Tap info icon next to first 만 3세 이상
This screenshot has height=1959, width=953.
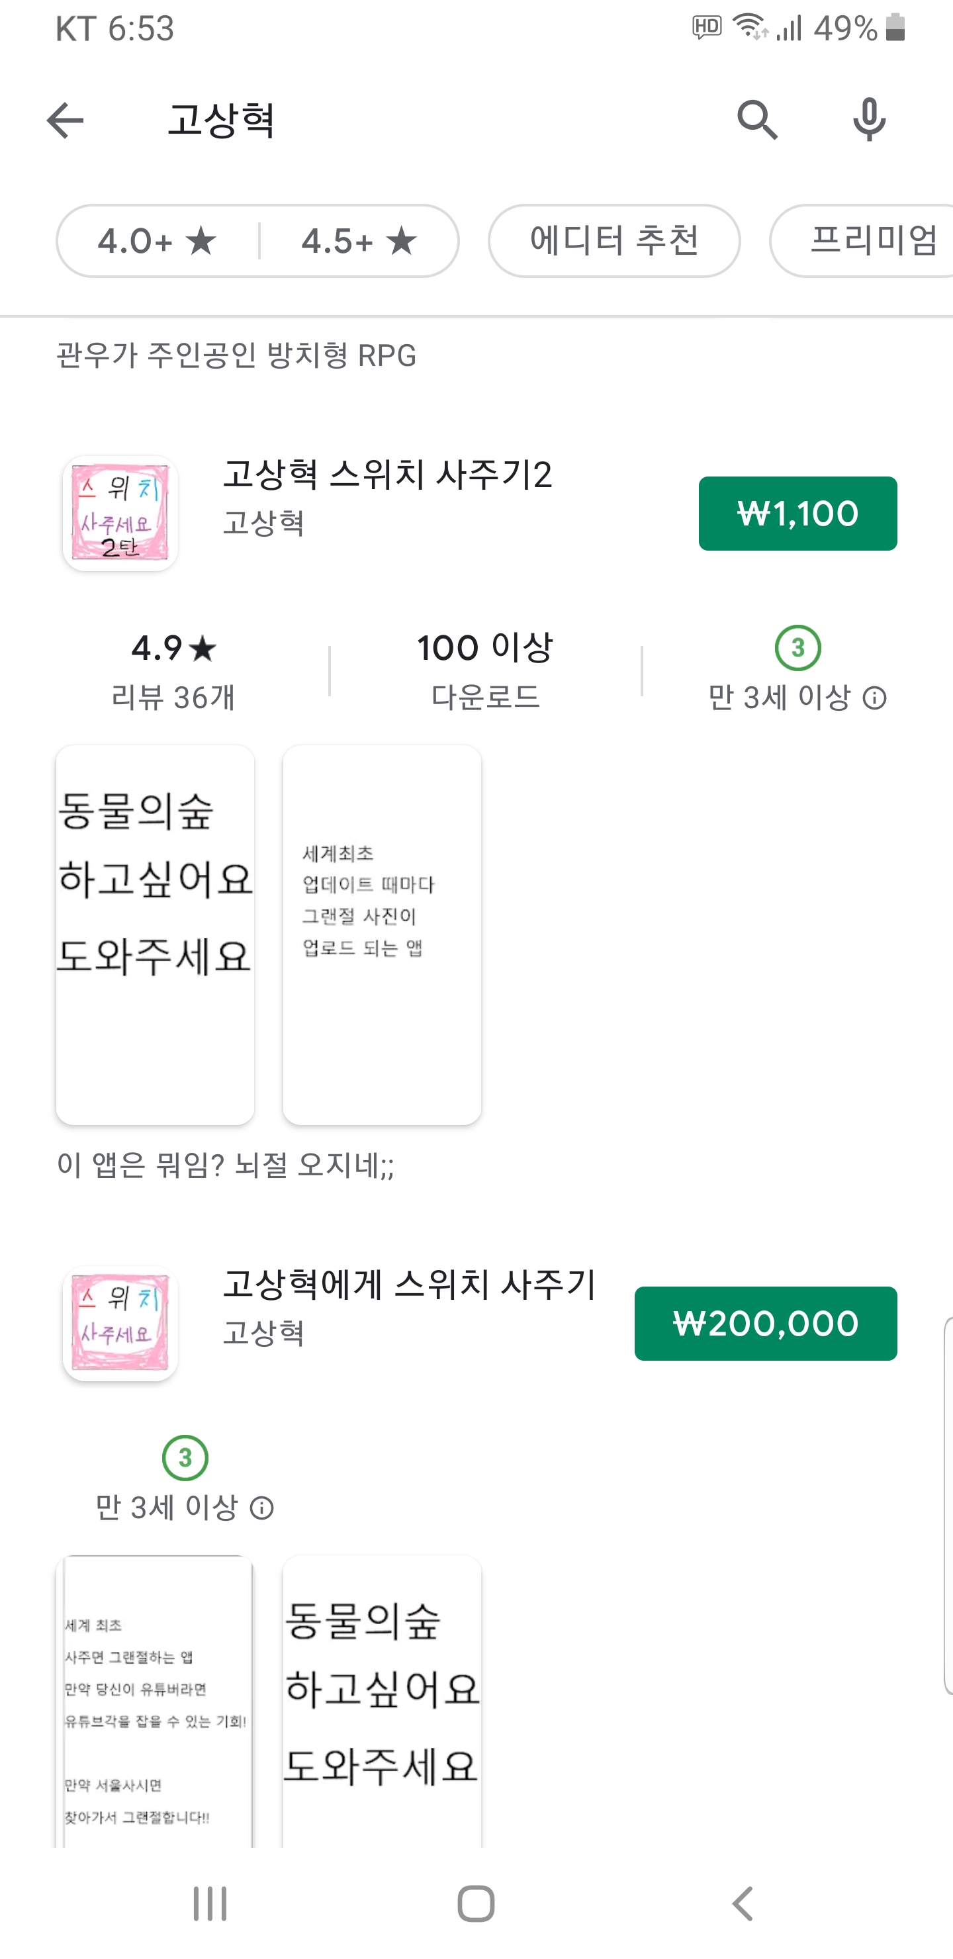point(875,698)
